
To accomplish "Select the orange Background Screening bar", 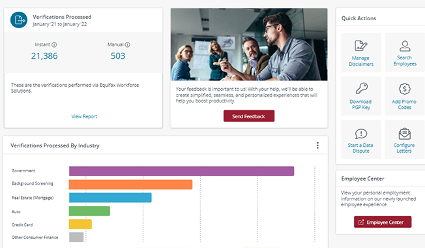I will pyautogui.click(x=130, y=185).
